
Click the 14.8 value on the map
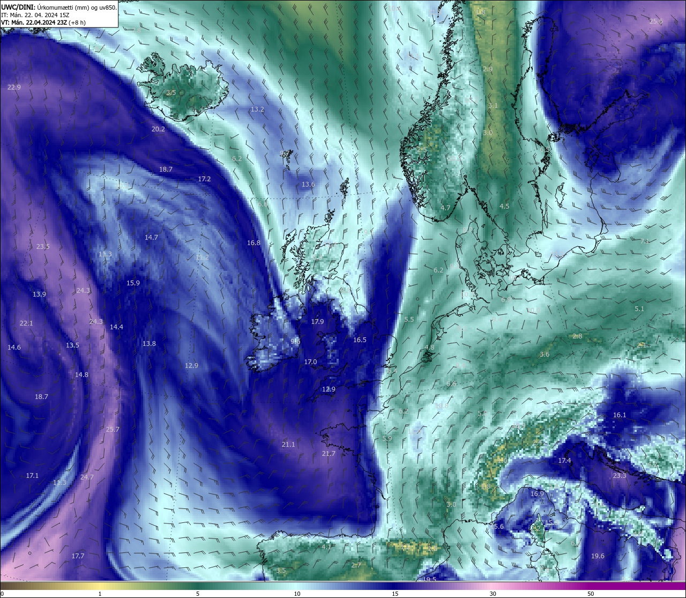(x=81, y=375)
